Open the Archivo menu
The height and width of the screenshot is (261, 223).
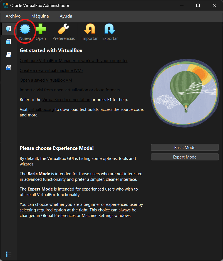(13, 16)
